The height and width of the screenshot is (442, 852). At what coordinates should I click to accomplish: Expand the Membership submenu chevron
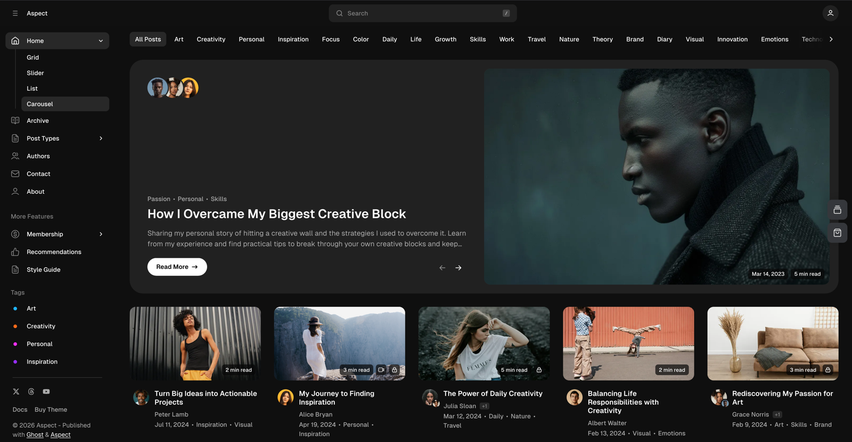coord(101,234)
